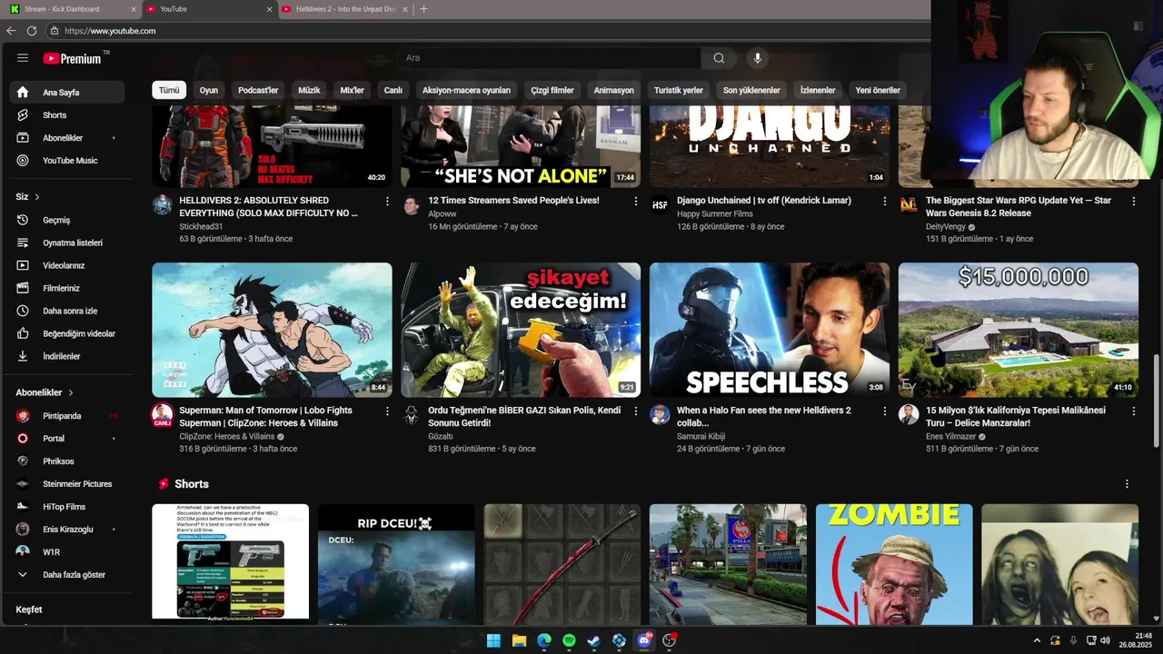Click the search magnifier button
This screenshot has height=654, width=1163.
[x=719, y=58]
